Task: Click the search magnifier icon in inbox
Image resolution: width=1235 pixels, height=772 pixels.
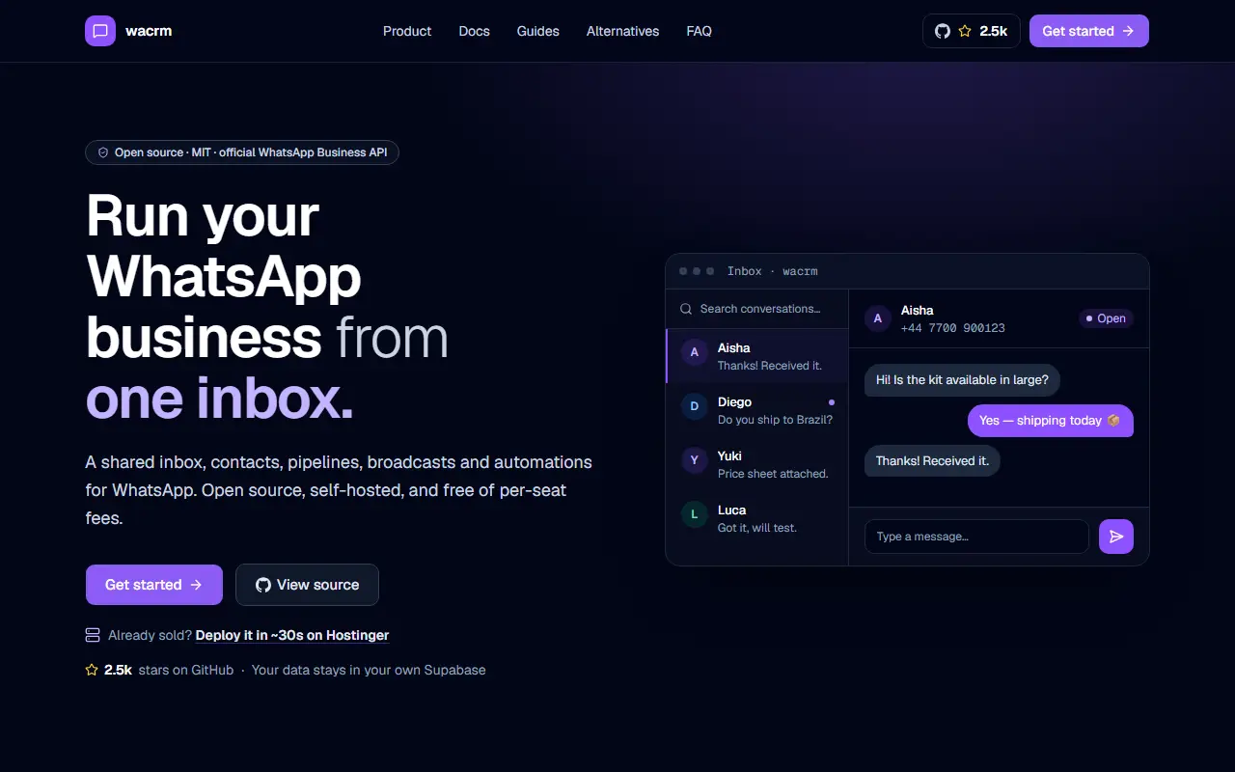Action: pyautogui.click(x=686, y=309)
